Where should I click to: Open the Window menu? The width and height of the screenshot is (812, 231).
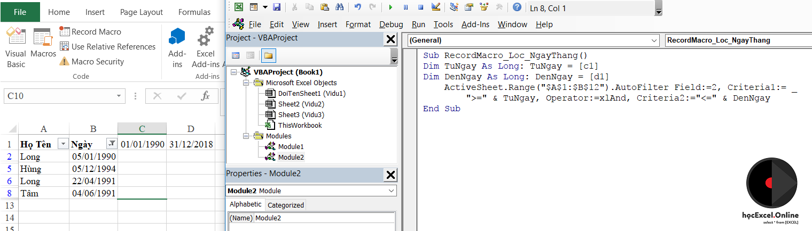click(x=512, y=24)
